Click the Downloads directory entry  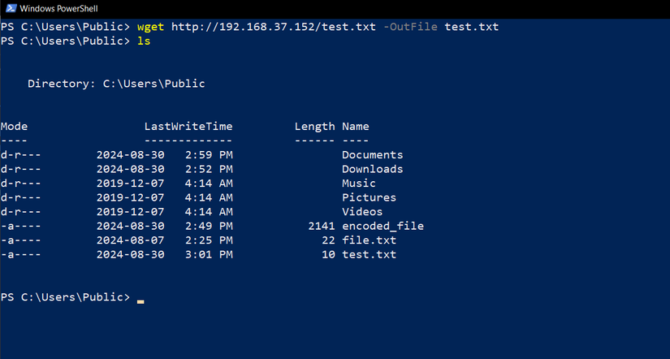pyautogui.click(x=372, y=169)
